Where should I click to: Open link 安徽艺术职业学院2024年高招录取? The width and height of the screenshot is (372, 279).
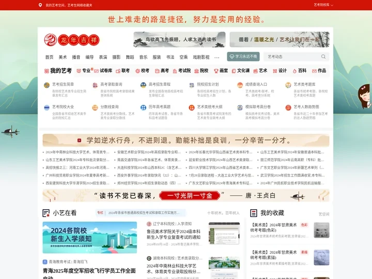(149, 152)
